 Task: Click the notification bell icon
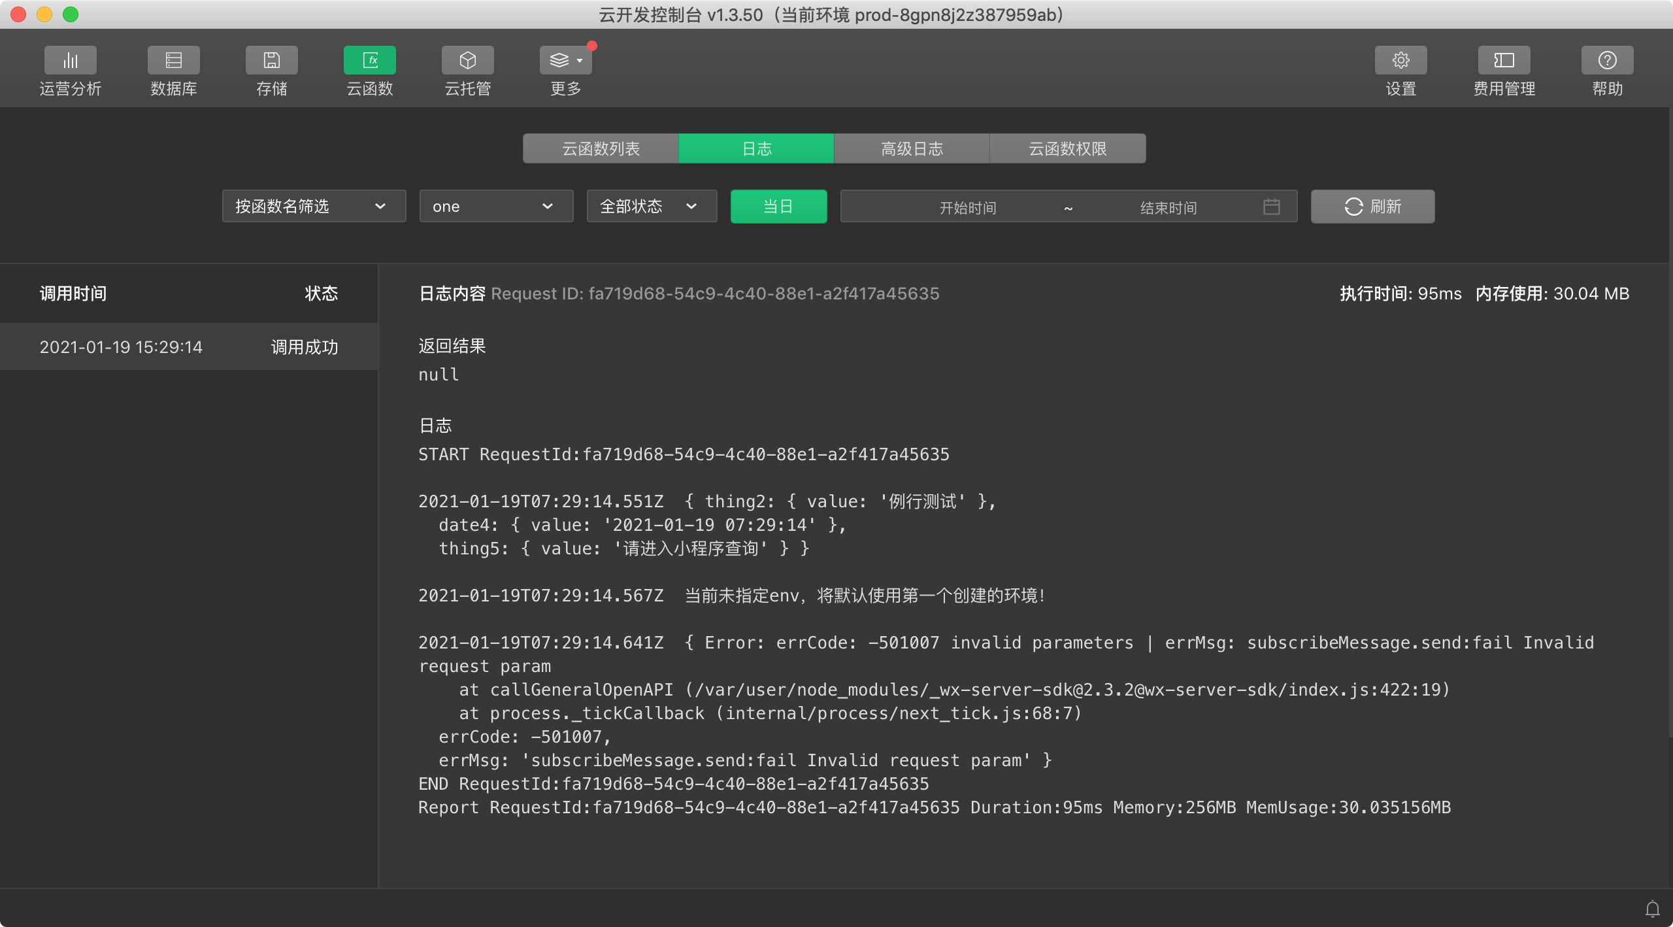(1652, 909)
